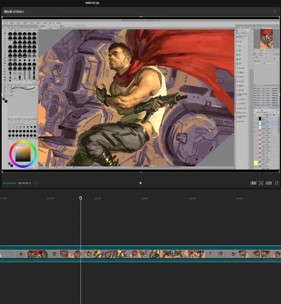Click the player title 播放器-时间线01
The image size is (281, 304).
(x=14, y=12)
